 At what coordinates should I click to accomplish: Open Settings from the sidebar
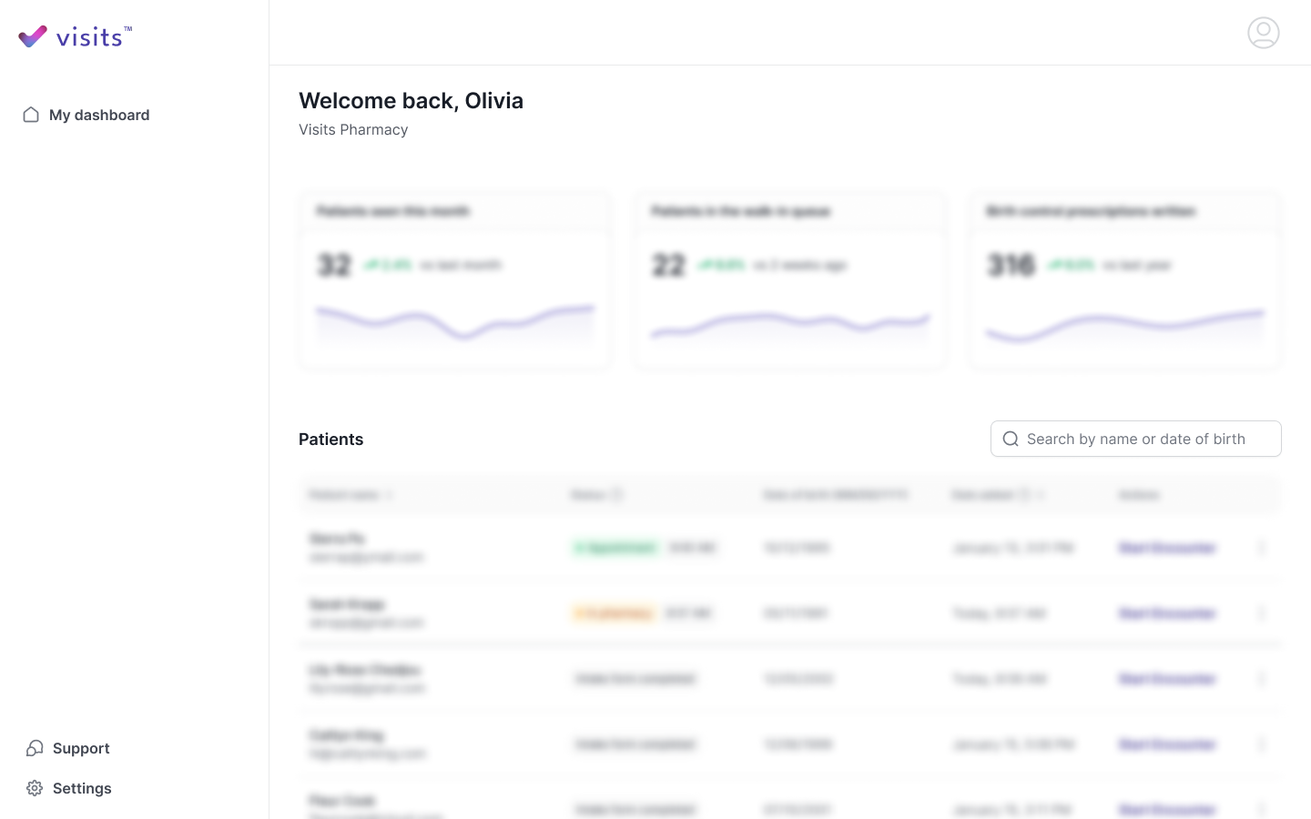(x=82, y=788)
